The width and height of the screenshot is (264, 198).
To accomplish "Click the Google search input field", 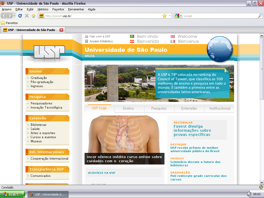I will [x=219, y=16].
